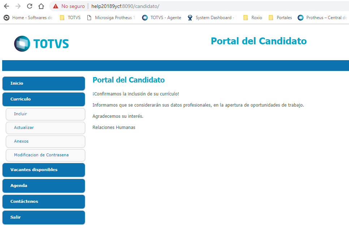Choose Actualizar under Curriculo
Image resolution: width=349 pixels, height=228 pixels.
pyautogui.click(x=46, y=128)
